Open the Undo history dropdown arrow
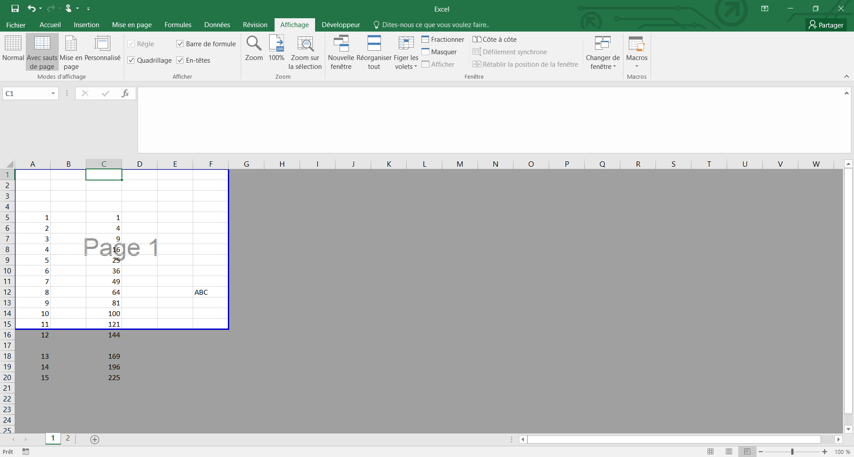854x457 pixels. [40, 8]
